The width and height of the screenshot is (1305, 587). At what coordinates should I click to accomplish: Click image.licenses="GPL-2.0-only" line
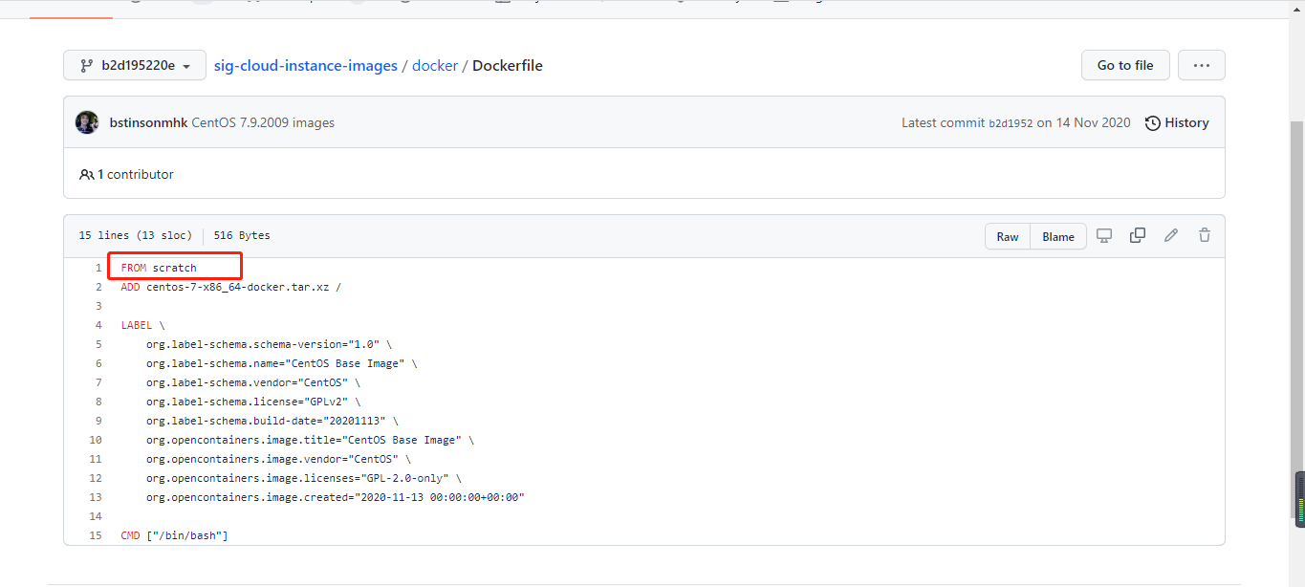tap(303, 478)
